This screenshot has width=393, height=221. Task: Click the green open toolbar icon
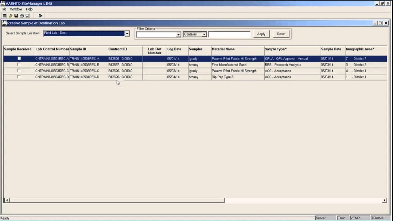[x=10, y=16]
